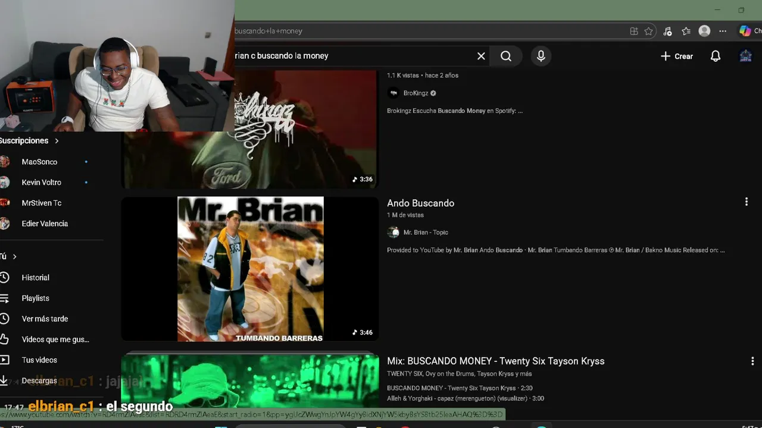Image resolution: width=762 pixels, height=428 pixels.
Task: Click the Historial clock icon
Action: click(4, 278)
